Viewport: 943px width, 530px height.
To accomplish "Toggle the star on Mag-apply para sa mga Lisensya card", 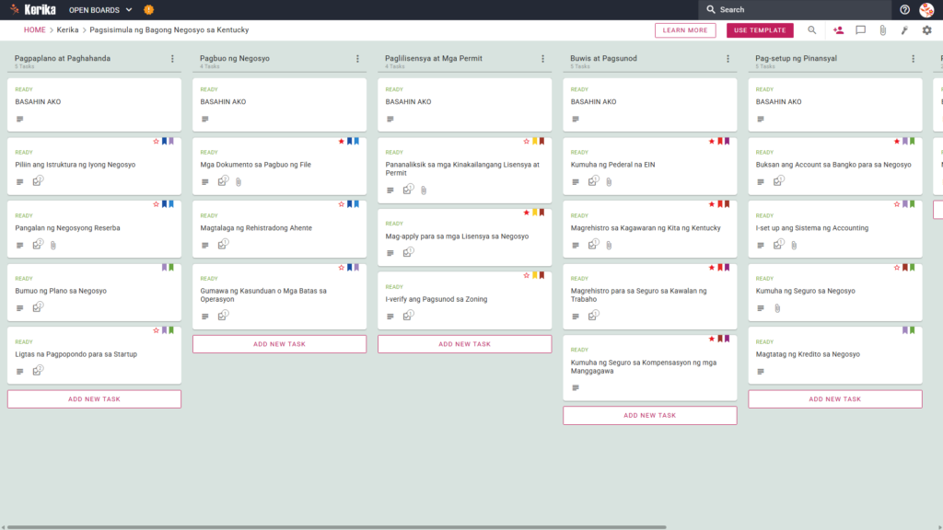I will coord(527,213).
